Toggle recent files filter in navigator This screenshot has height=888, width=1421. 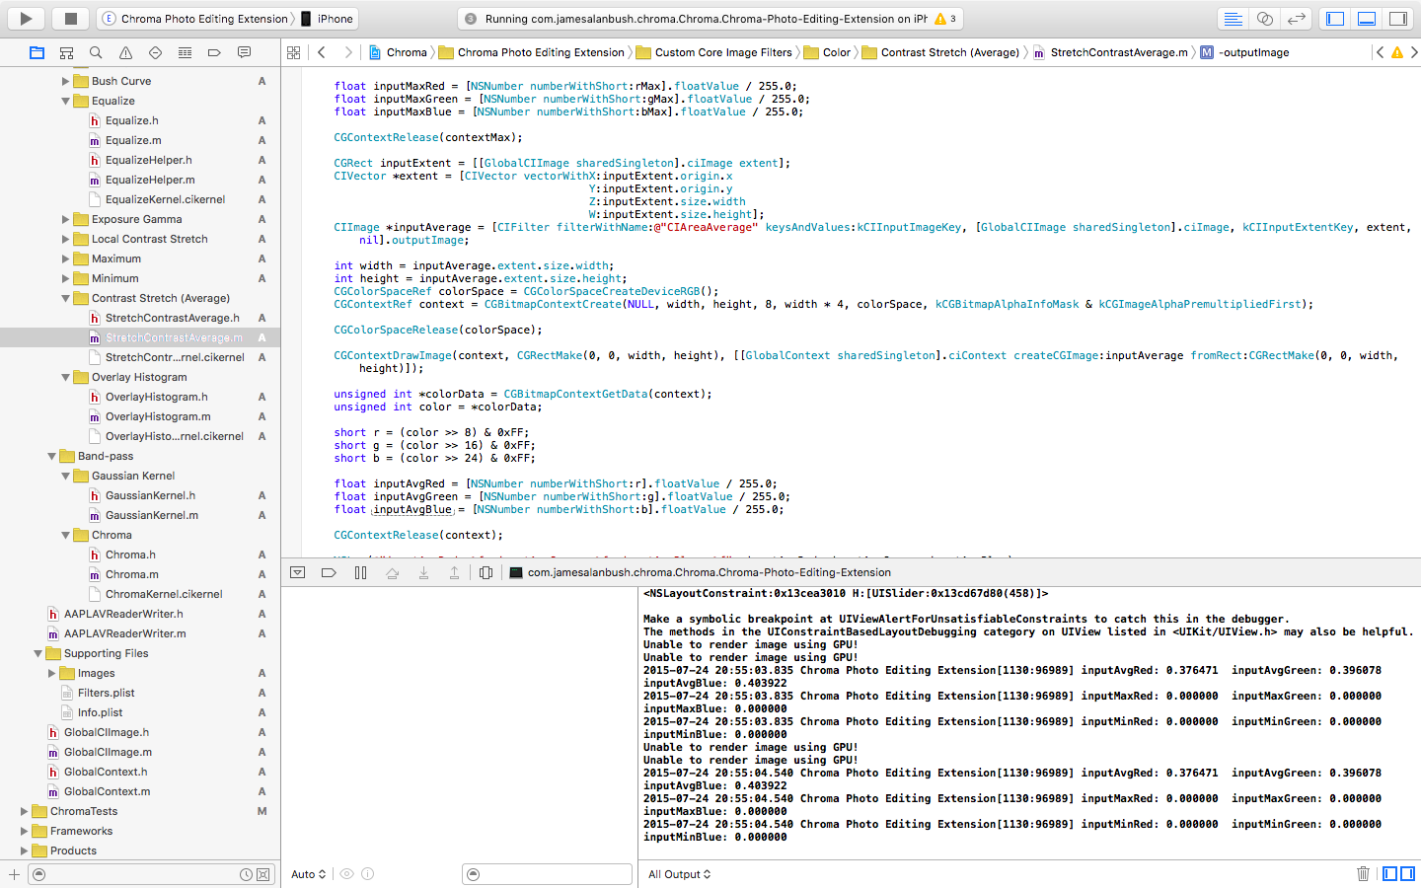(x=246, y=874)
